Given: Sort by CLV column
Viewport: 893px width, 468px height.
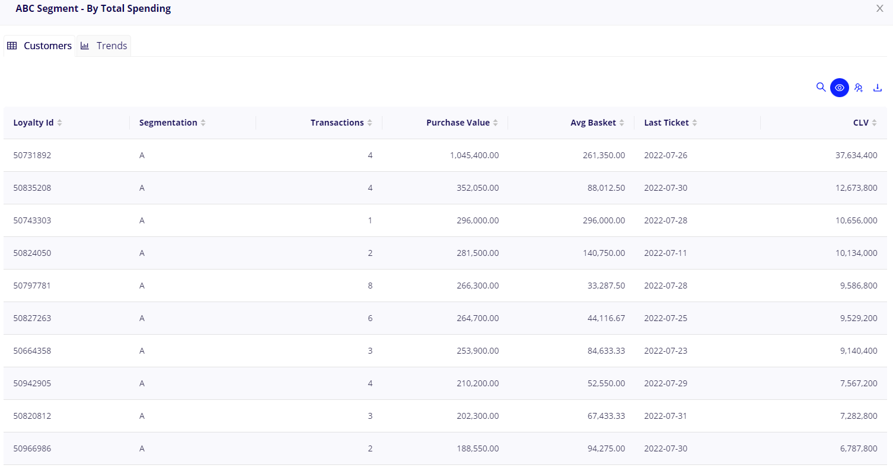Looking at the screenshot, I should click(865, 123).
